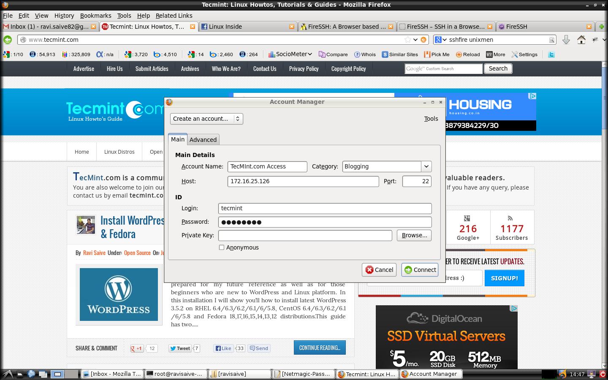608x380 pixels.
Task: Open the Compare toolbar tool
Action: pyautogui.click(x=333, y=54)
